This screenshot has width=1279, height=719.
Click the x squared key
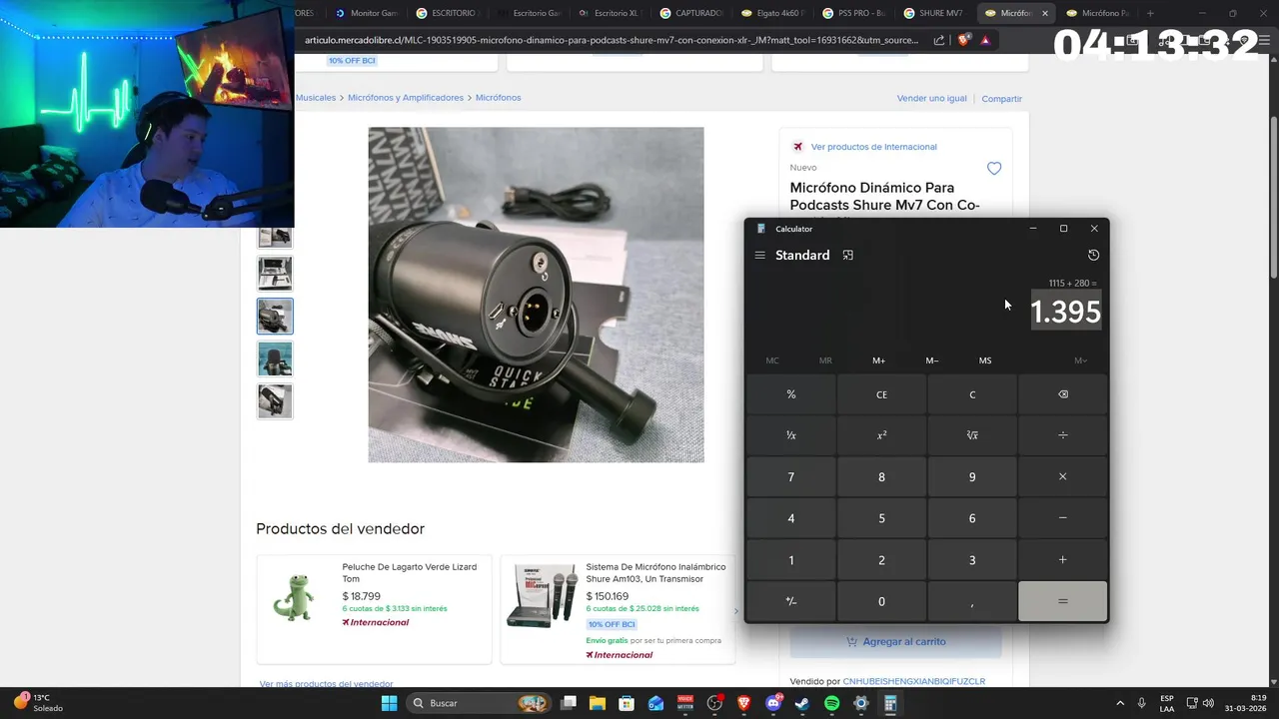[881, 435]
